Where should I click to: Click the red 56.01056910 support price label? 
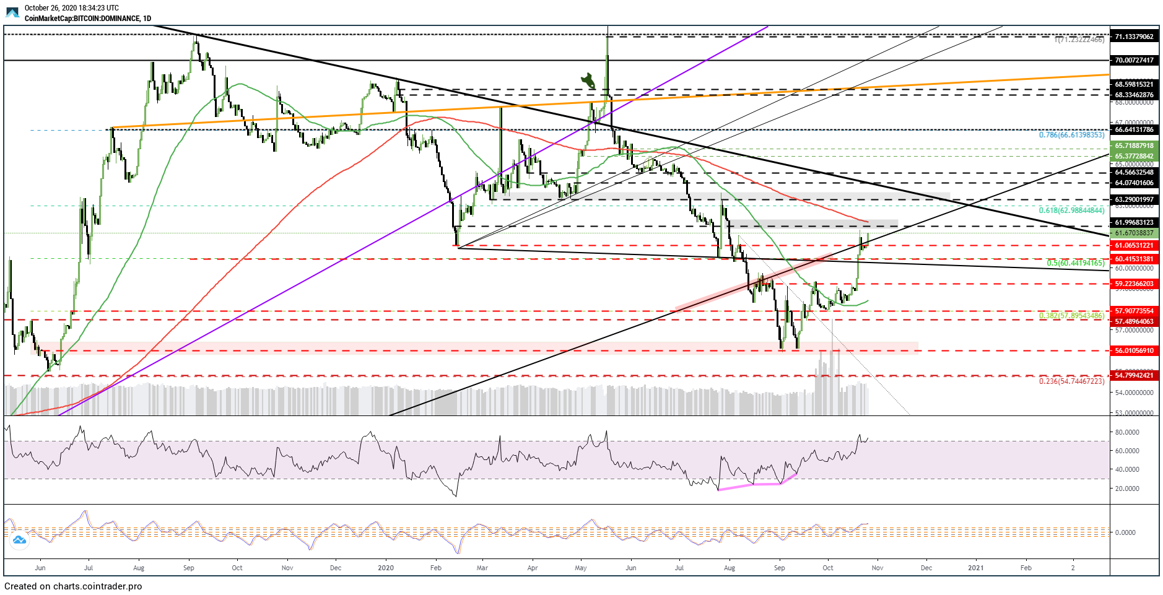(x=1134, y=350)
